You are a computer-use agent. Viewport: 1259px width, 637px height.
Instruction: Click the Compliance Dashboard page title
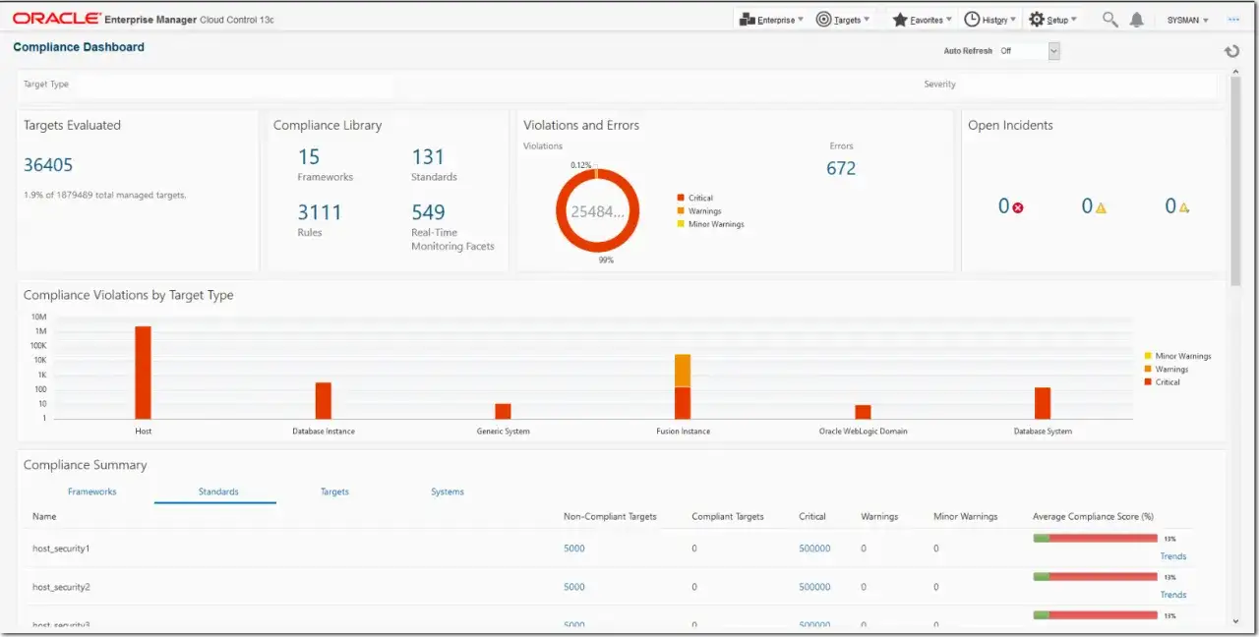pyautogui.click(x=79, y=47)
